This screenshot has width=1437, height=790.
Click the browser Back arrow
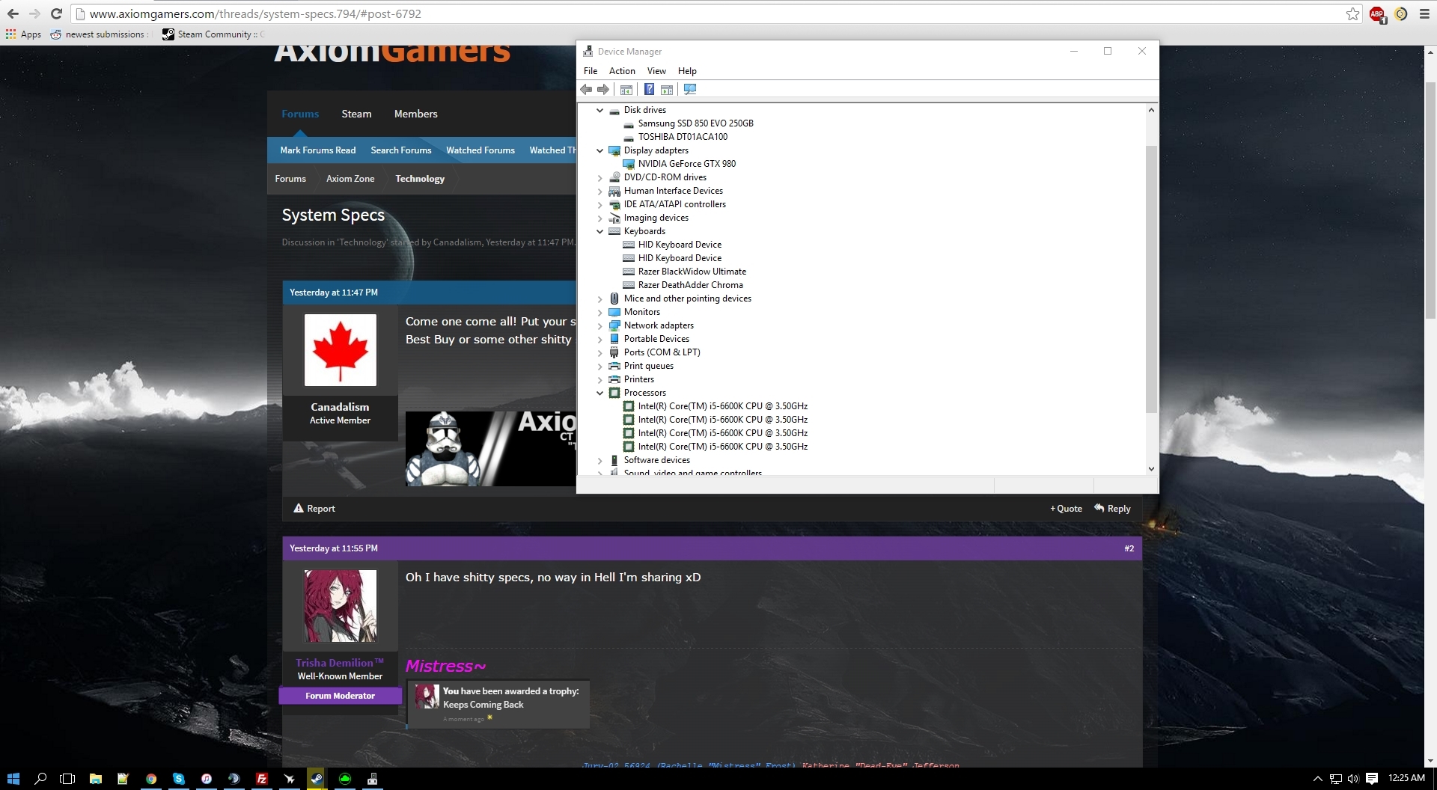(x=13, y=13)
